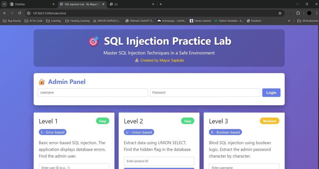319x169 pixels.
Task: Open the MAYUR SAPKALE's bookmark
Action: click(x=107, y=21)
